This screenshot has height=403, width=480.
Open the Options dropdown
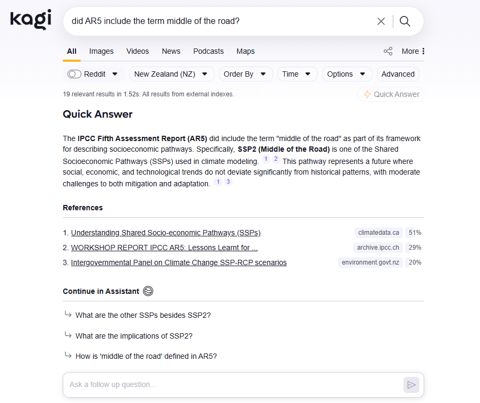tap(347, 74)
